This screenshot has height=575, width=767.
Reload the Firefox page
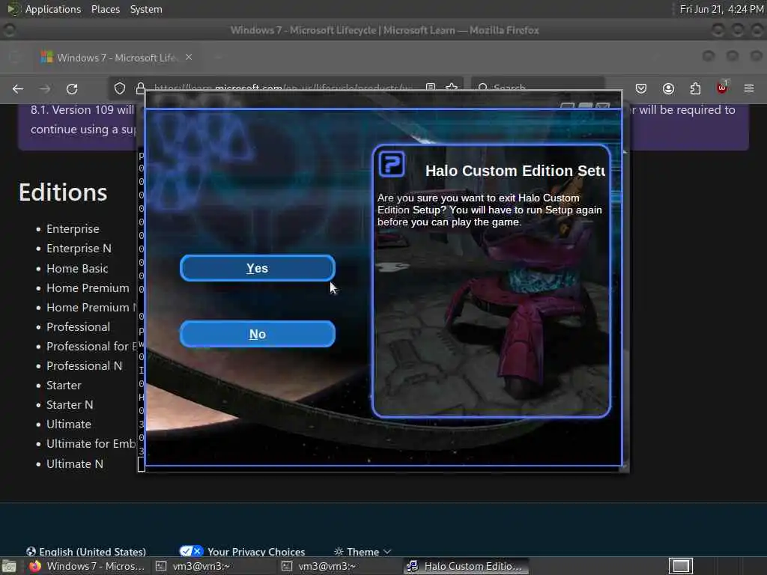(x=72, y=88)
